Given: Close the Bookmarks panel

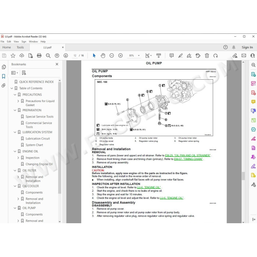Looking at the screenshot, I should tap(57, 64).
